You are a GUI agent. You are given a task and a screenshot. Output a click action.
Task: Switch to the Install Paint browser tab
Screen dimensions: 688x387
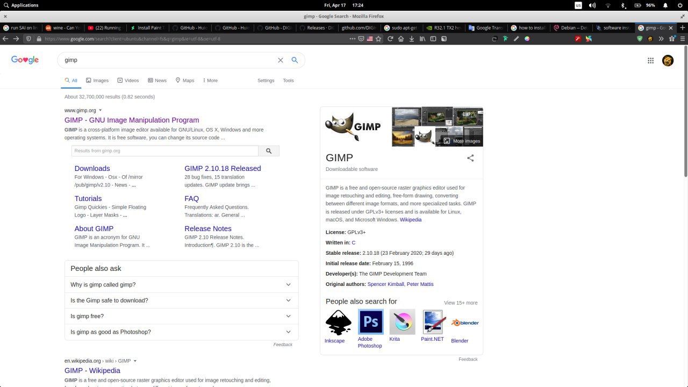148,27
